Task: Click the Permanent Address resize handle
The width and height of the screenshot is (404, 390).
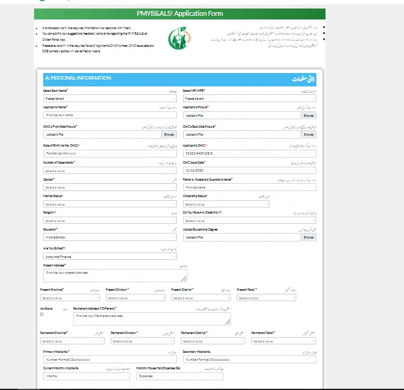Action: [x=228, y=322]
